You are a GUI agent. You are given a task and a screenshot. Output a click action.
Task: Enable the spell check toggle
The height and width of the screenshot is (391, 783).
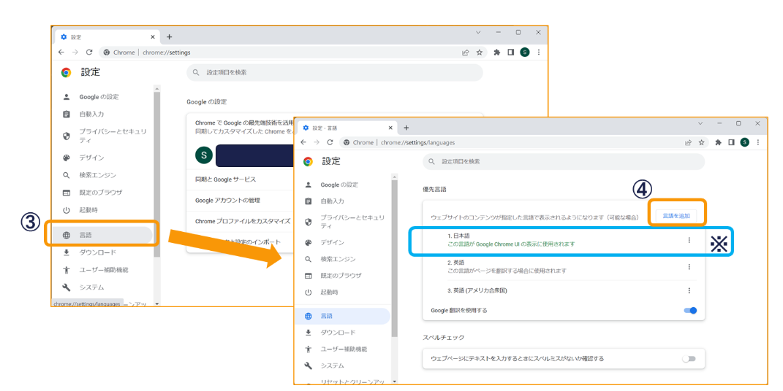(x=689, y=359)
